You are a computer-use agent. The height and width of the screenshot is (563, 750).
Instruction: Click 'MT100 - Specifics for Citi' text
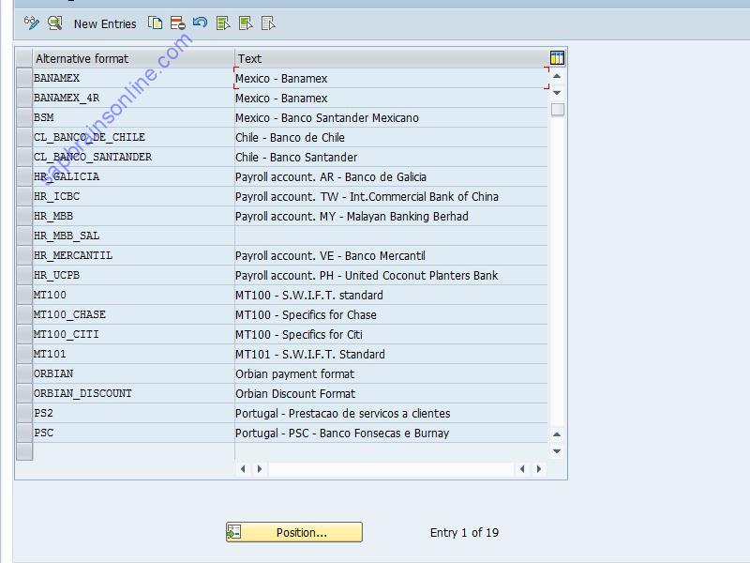299,335
